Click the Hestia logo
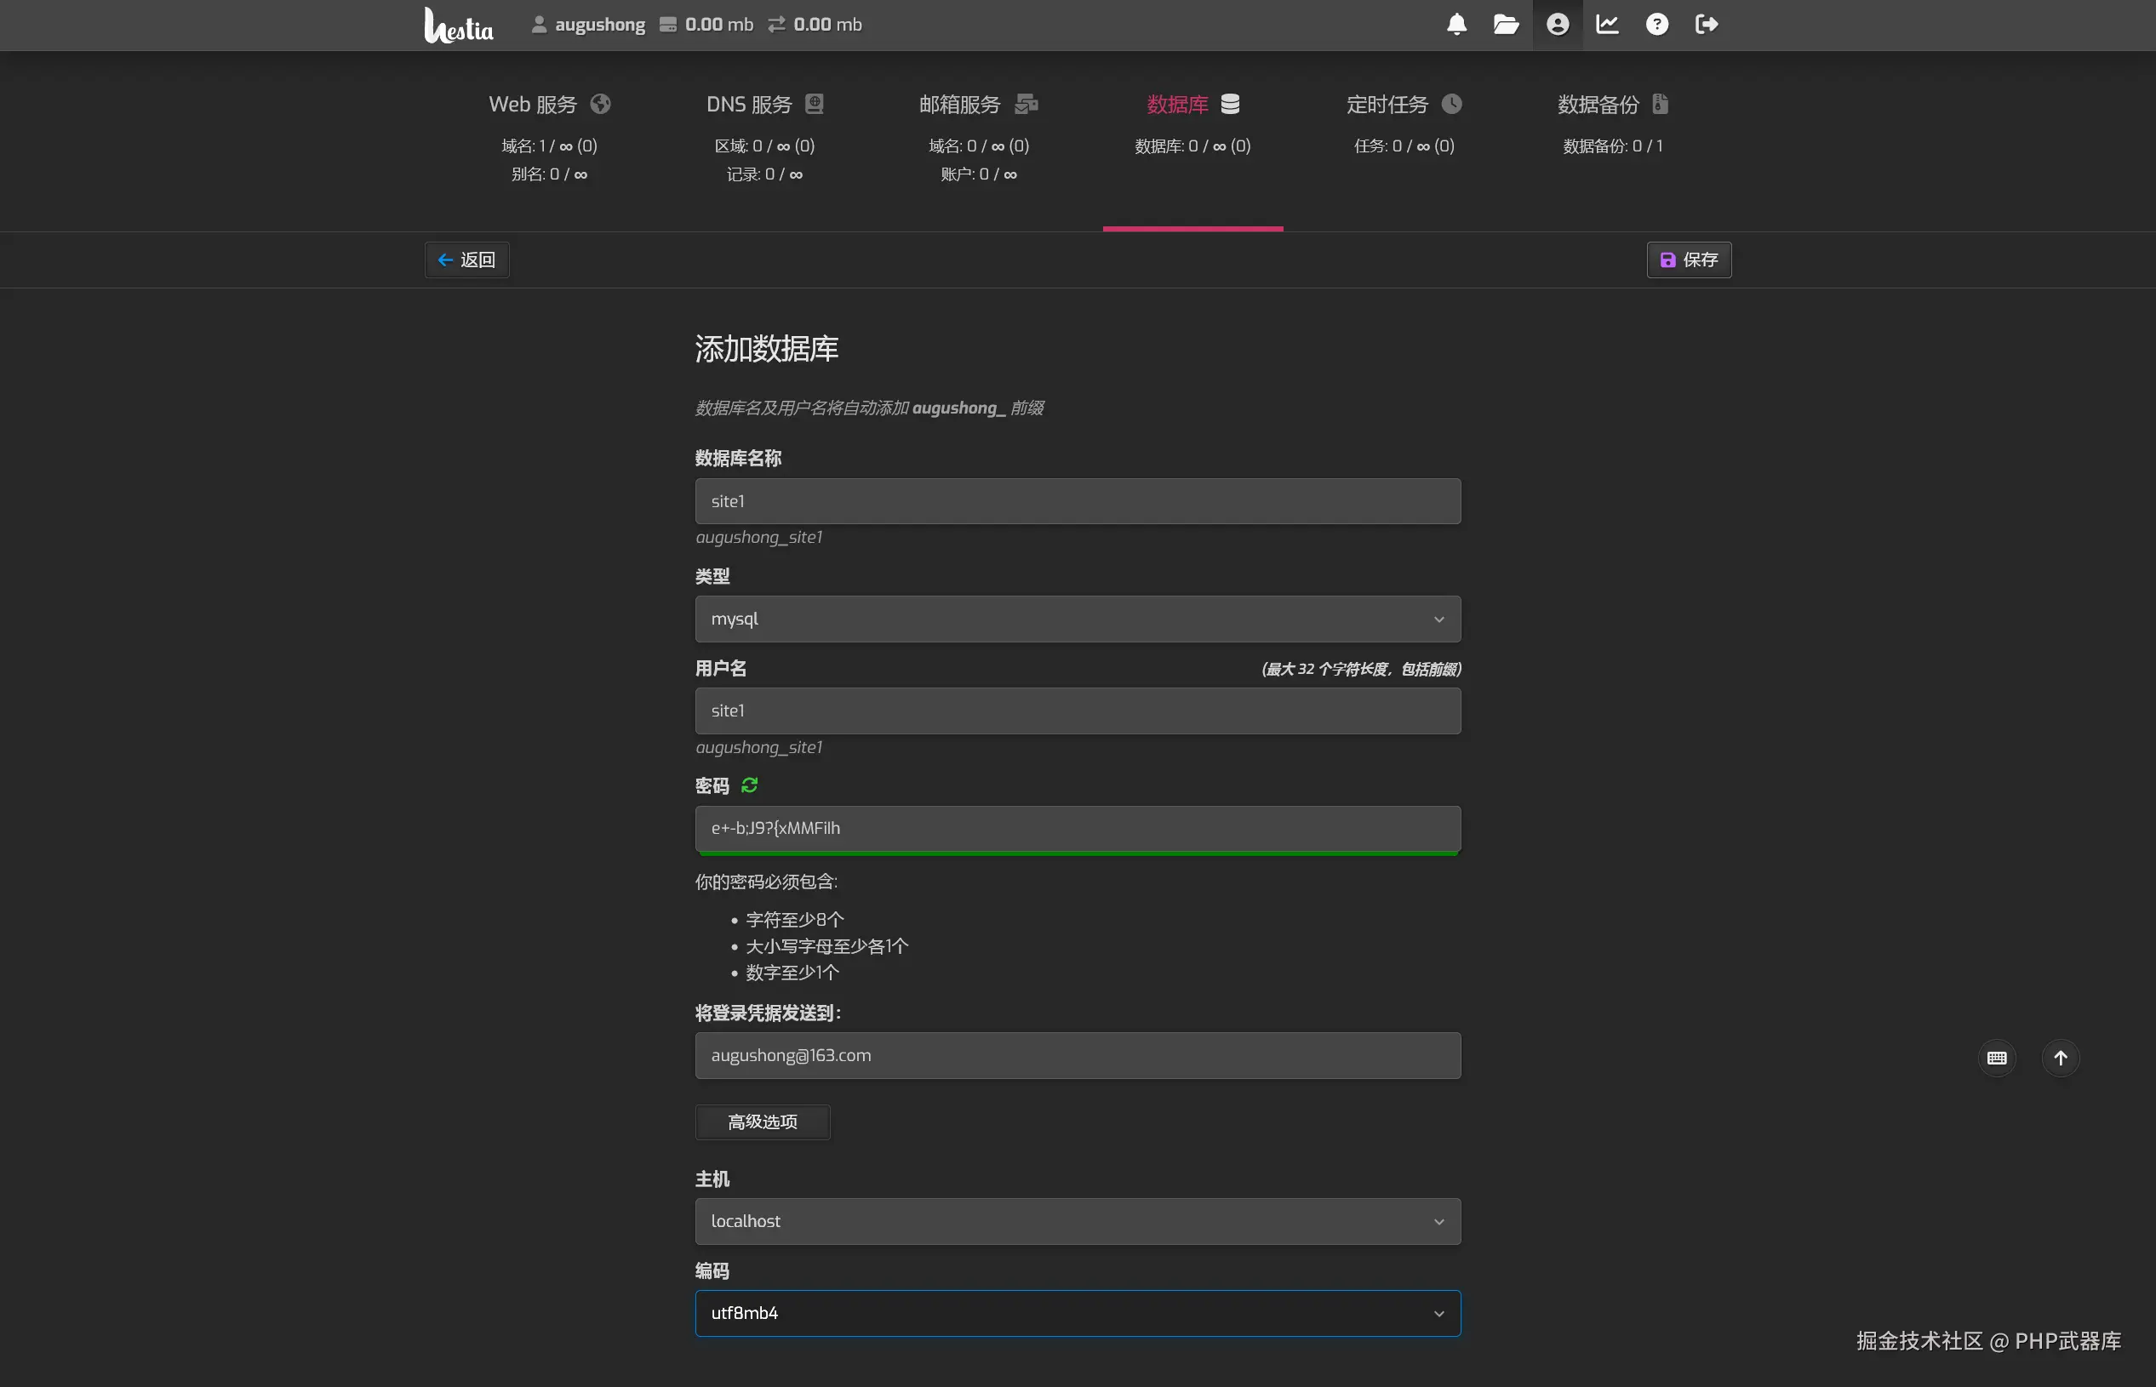Screen dimensions: 2156x1387 459,26
